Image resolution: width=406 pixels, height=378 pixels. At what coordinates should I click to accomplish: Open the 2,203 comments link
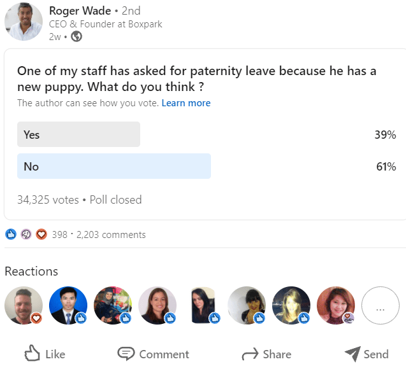[x=111, y=235]
